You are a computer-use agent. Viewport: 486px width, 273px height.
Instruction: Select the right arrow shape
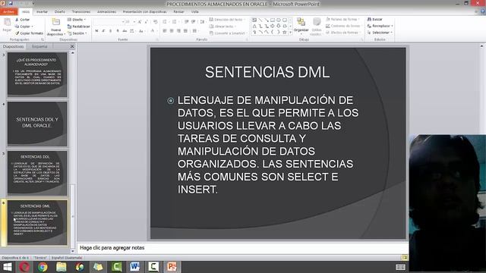273,27
